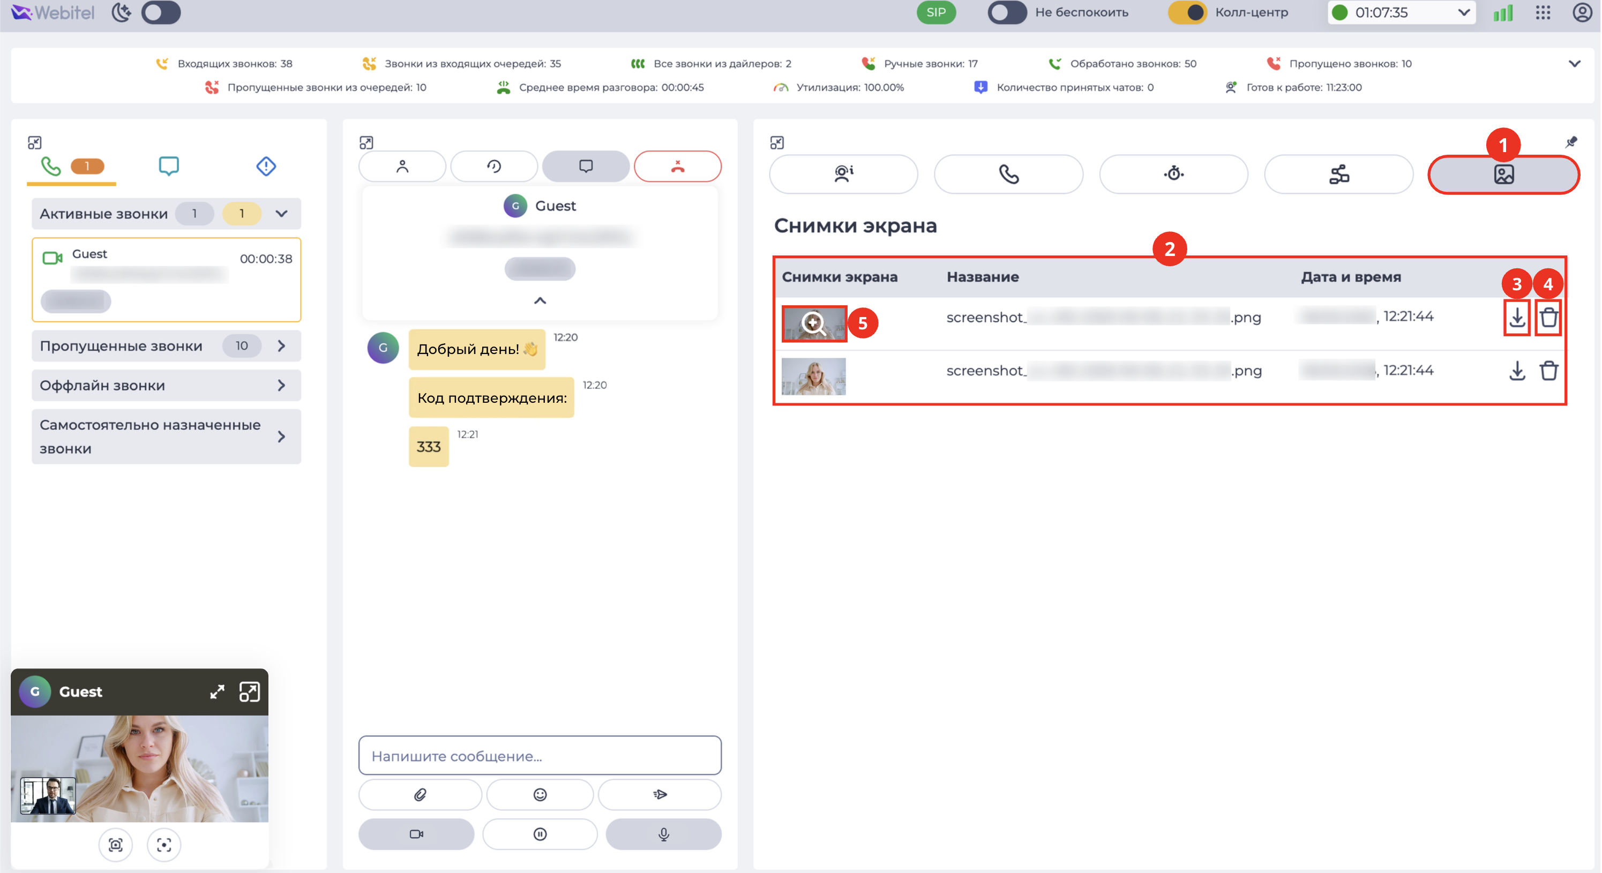The width and height of the screenshot is (1602, 873).
Task: Open the screenshots gallery tab
Action: click(x=1504, y=174)
